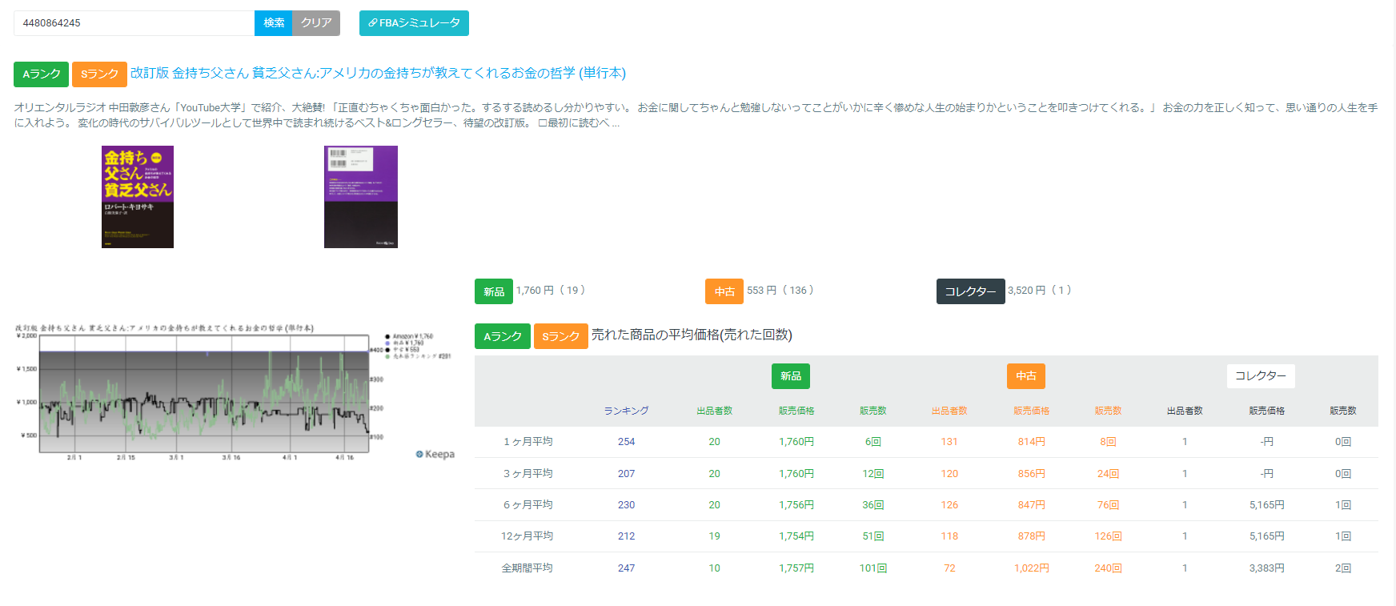This screenshot has width=1396, height=606.
Task: Click used sales count 126回
Action: click(x=1108, y=536)
